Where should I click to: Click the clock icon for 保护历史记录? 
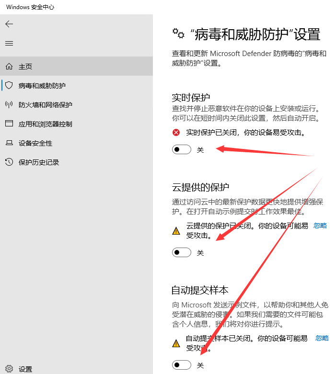point(9,162)
